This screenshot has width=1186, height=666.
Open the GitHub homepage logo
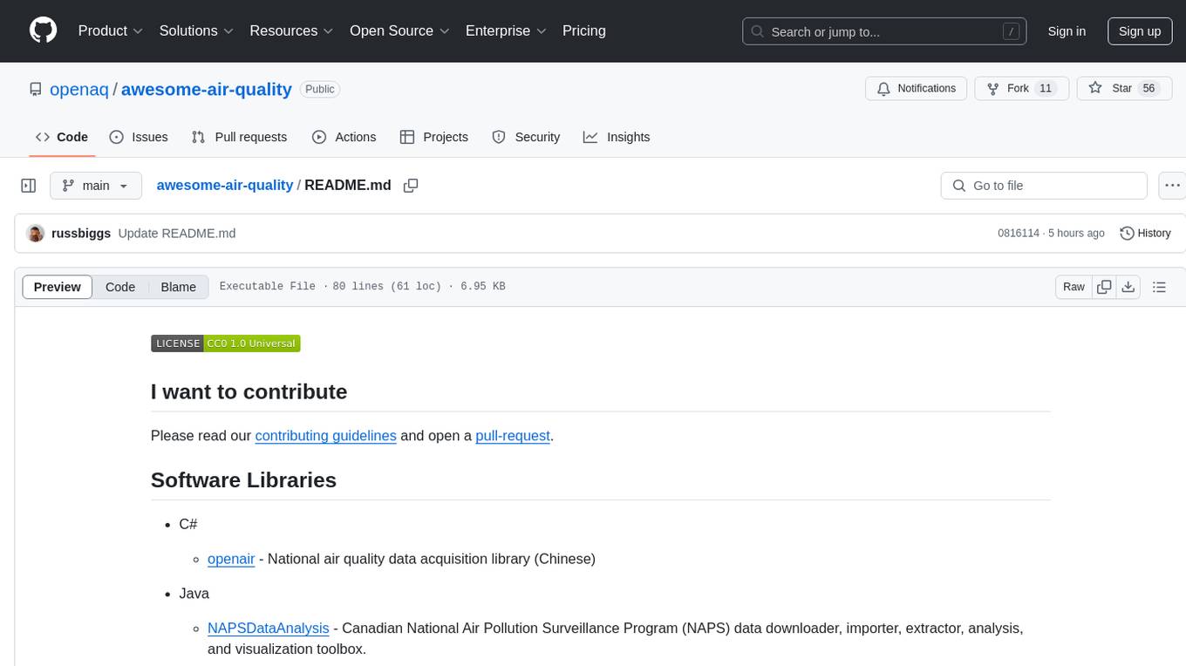(44, 31)
